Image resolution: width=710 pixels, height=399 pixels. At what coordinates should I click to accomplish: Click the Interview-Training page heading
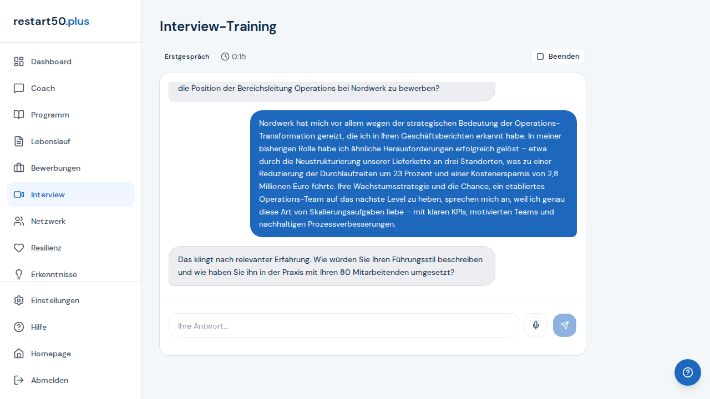point(218,26)
